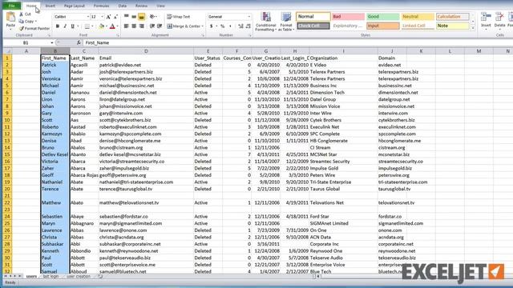Apply the Normal cell style
The image size is (513, 288).
(x=313, y=16)
